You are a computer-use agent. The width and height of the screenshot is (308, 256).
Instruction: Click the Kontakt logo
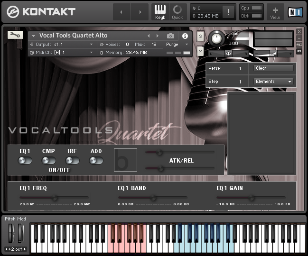pos(41,11)
